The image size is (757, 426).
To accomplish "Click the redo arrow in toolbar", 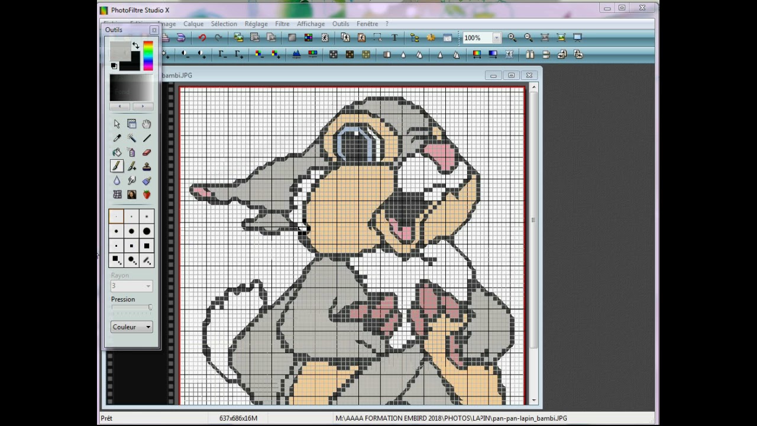I will click(x=218, y=38).
